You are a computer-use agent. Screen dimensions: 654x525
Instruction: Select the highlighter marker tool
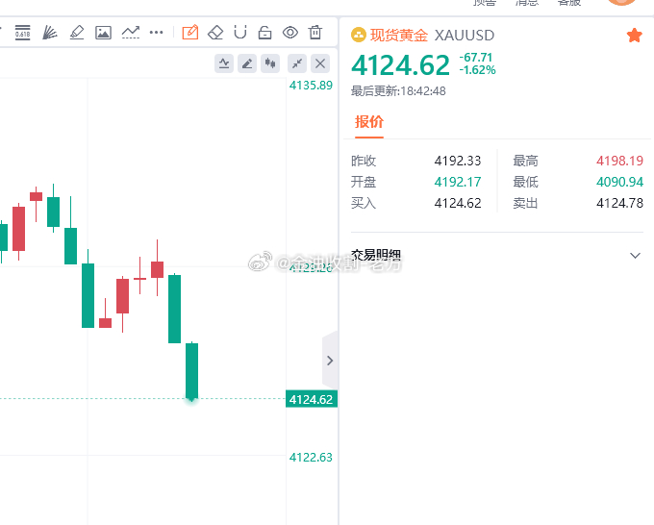point(77,32)
